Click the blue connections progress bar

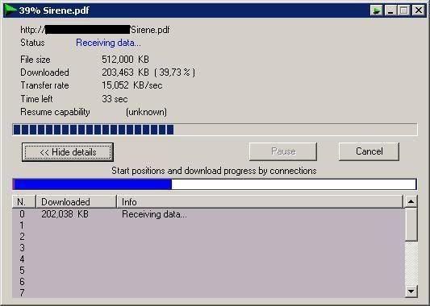[215, 184]
